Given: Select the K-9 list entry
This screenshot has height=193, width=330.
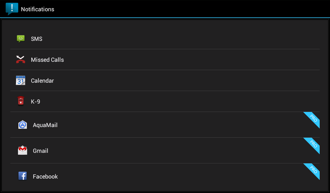Looking at the screenshot, I should (161, 101).
